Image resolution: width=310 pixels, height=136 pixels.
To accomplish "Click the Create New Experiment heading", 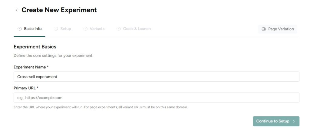I will coord(59,10).
